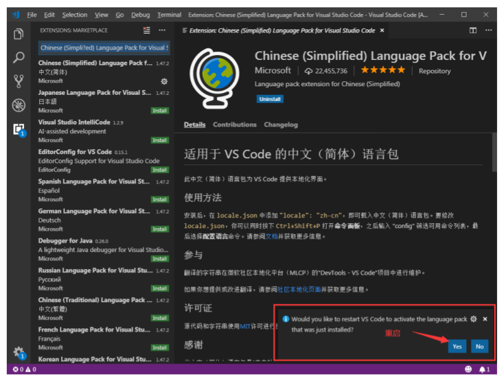Open notification settings gear in restart prompt

tap(473, 319)
